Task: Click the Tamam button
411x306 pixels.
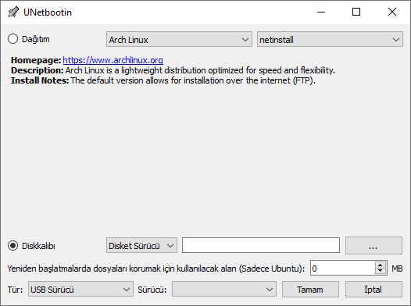Action: pos(310,290)
